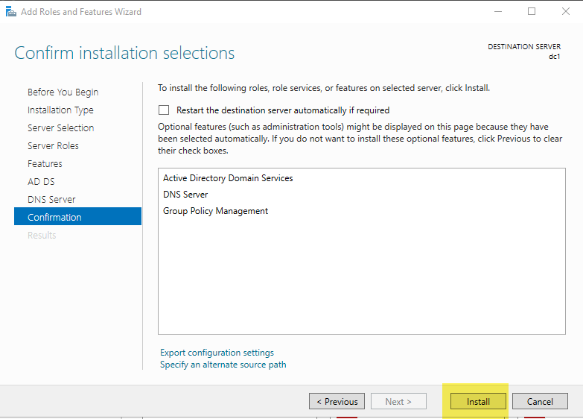Select DNS Server in the selections list

(x=185, y=195)
